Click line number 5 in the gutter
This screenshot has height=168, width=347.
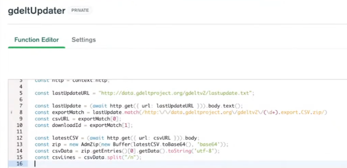[21, 93]
